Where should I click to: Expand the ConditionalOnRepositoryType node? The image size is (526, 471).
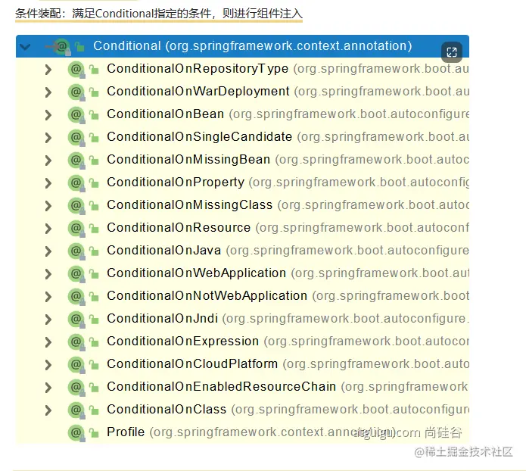coord(48,70)
